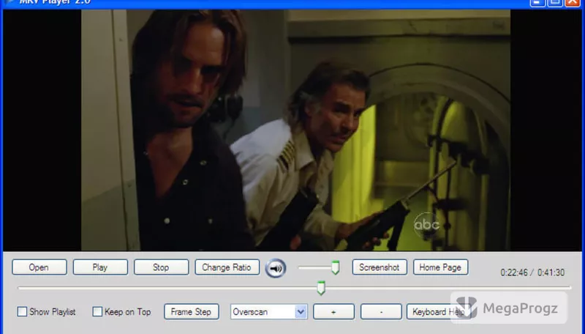Click the Change Ratio button
The image size is (585, 334).
tap(227, 267)
